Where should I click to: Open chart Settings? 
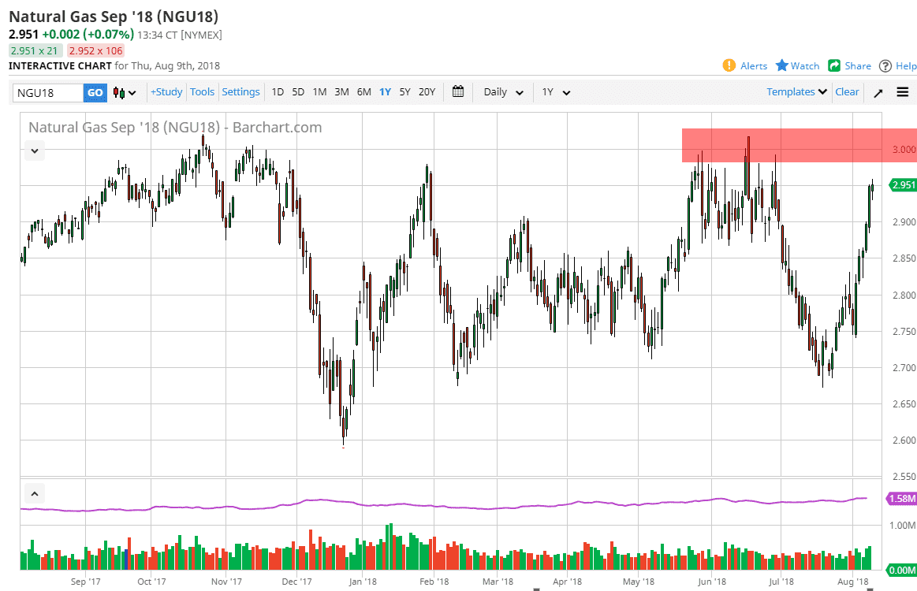point(241,91)
